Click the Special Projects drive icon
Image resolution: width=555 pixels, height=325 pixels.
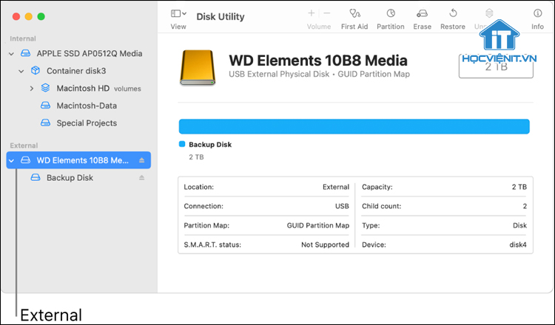45,123
